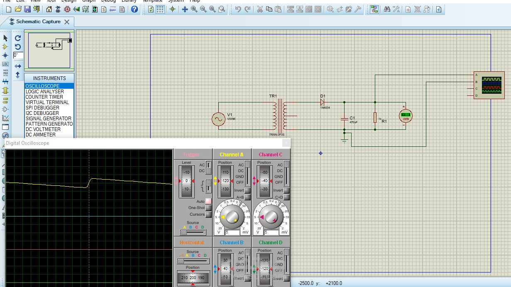This screenshot has width=511, height=287.
Task: Open the Library menu
Action: pyautogui.click(x=129, y=1)
